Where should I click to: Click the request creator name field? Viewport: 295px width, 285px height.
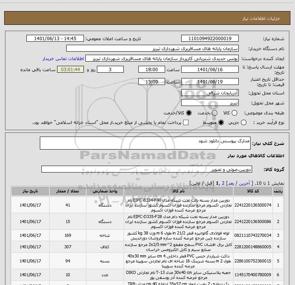[x=162, y=59]
